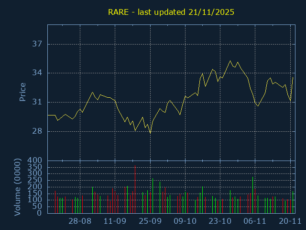This screenshot has height=230, width=306.
Task: Select the 11-09 date label
Action: coord(115,221)
